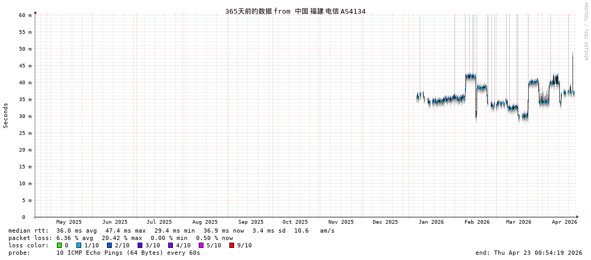Click the X-axis right end arrow
Screen dimensions: 591x260
point(577,217)
